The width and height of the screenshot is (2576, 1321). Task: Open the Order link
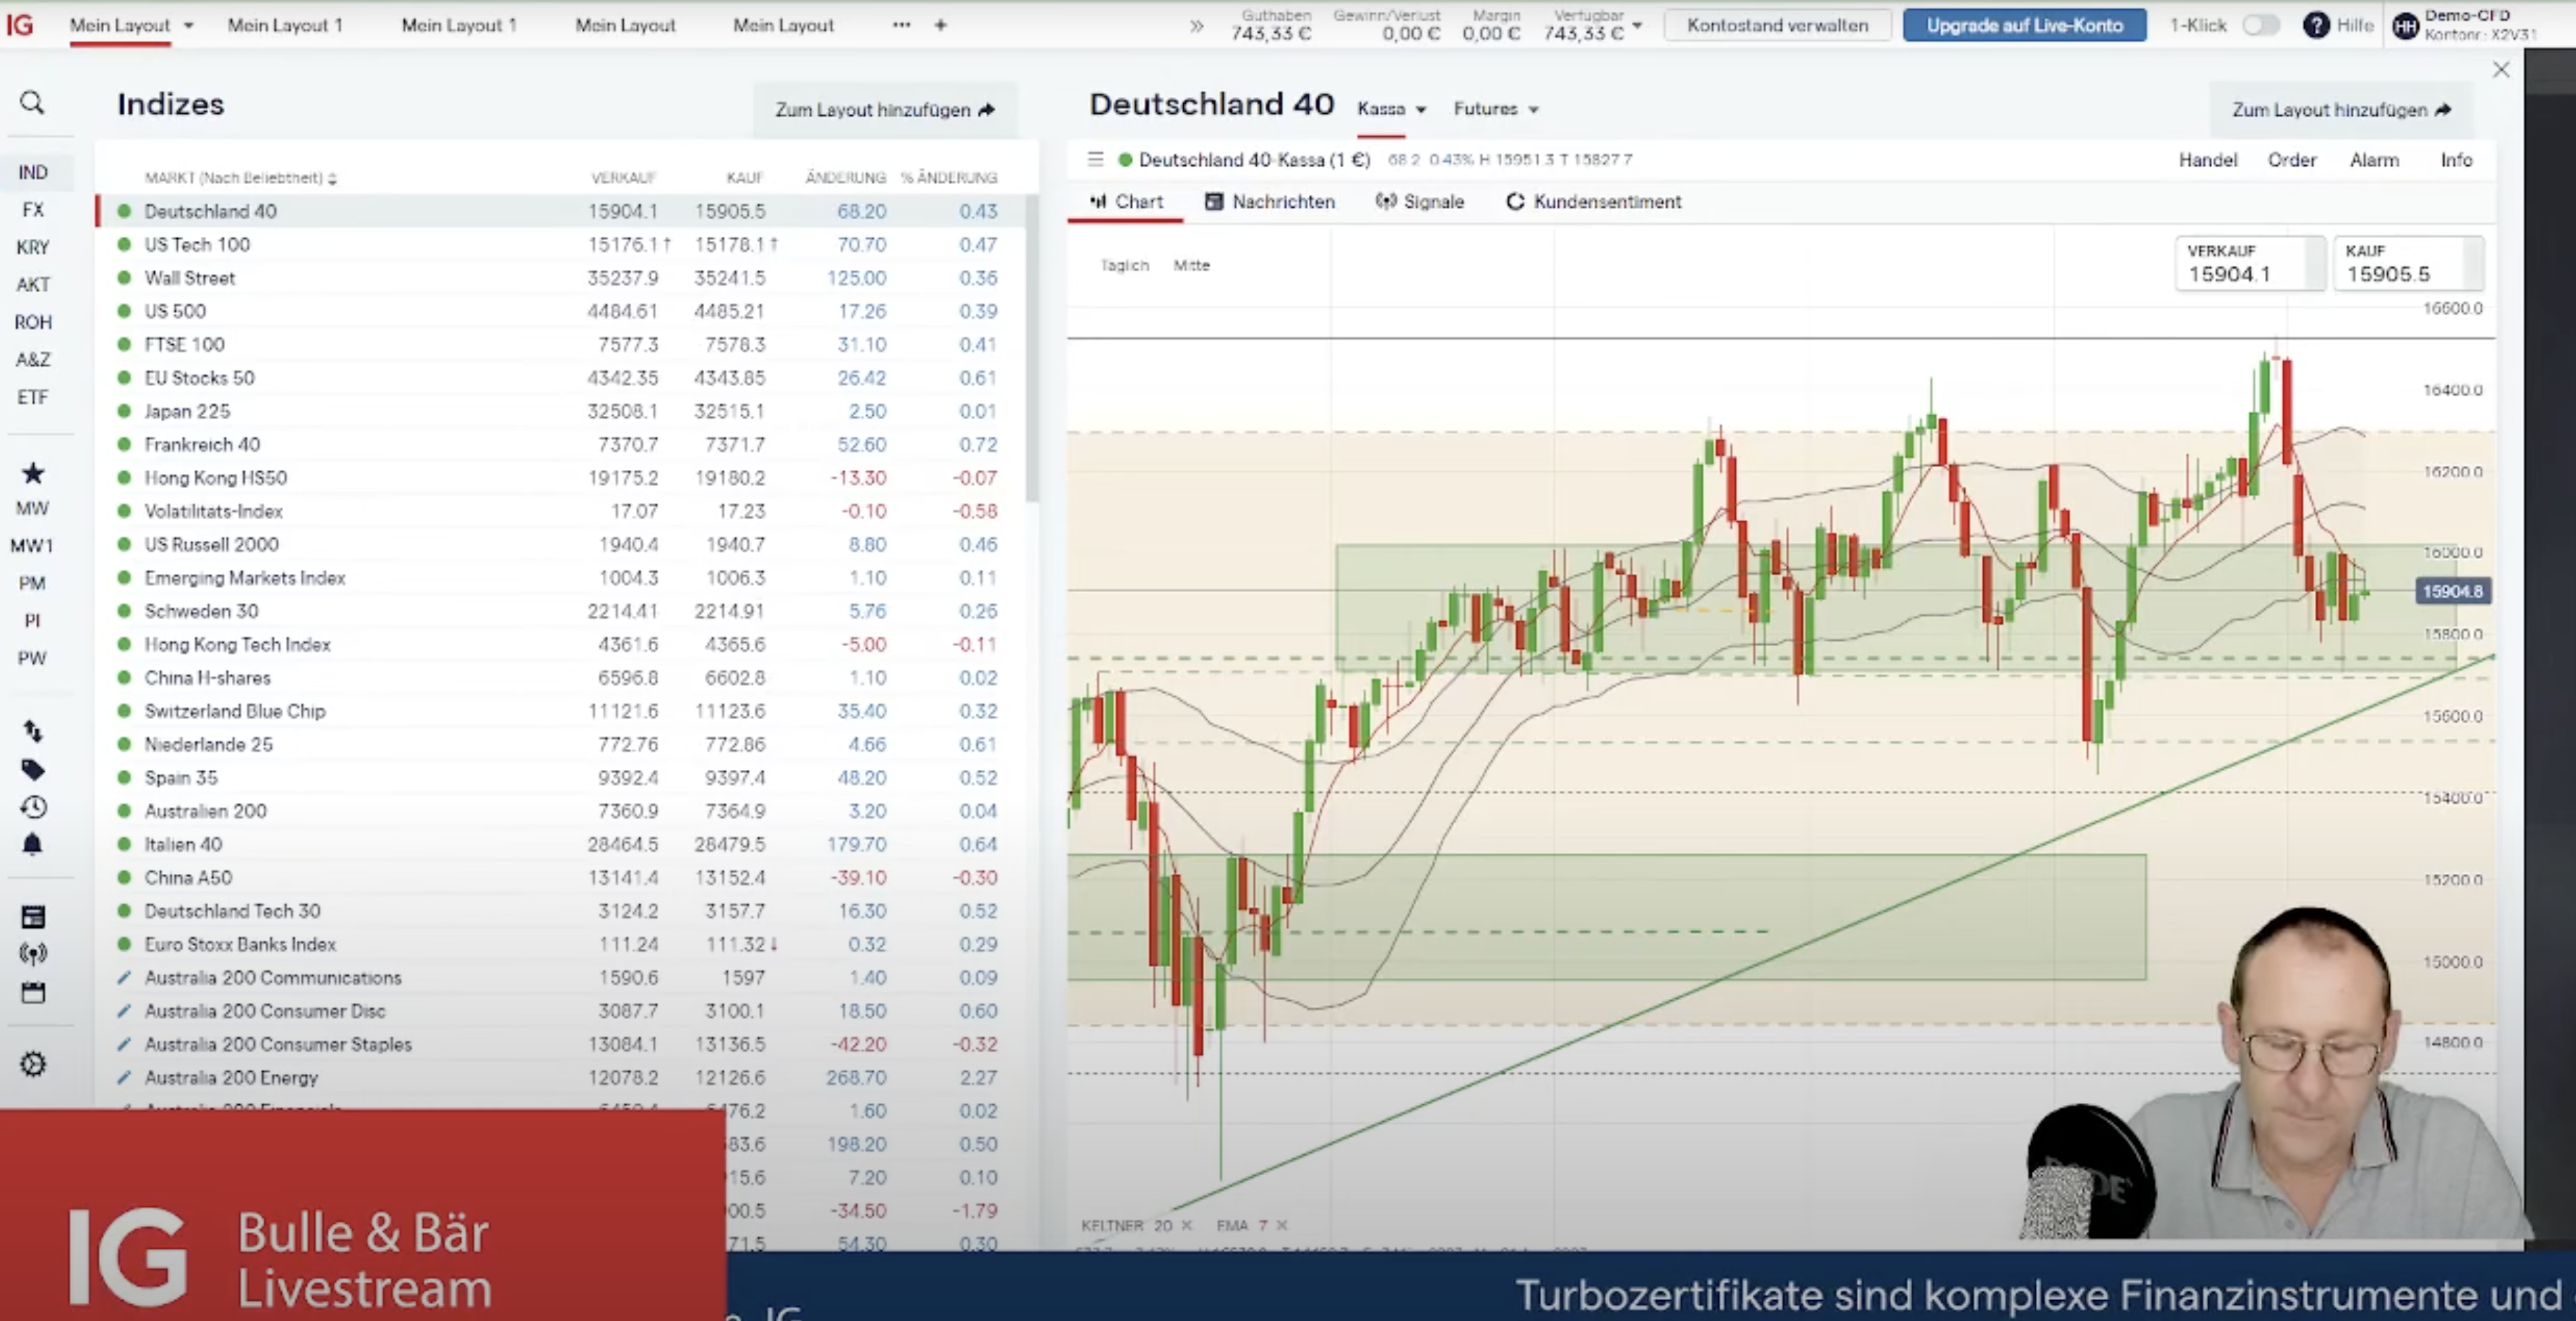point(2291,160)
